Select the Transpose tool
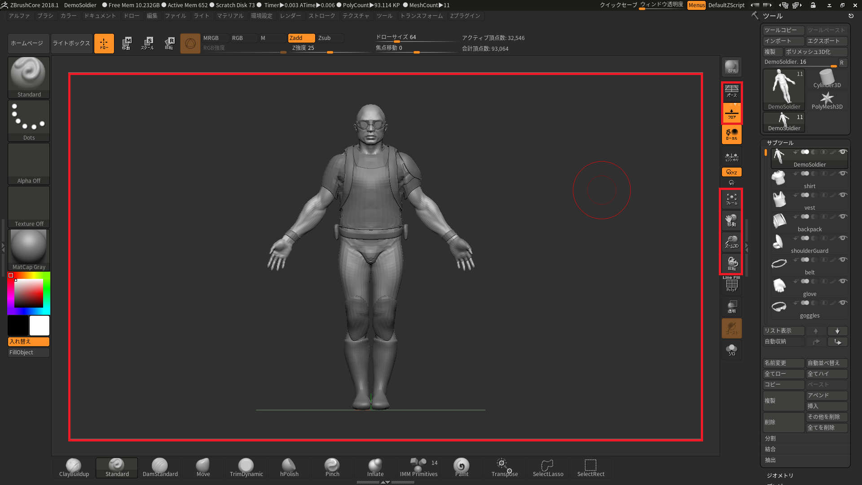862x485 pixels. pyautogui.click(x=504, y=466)
